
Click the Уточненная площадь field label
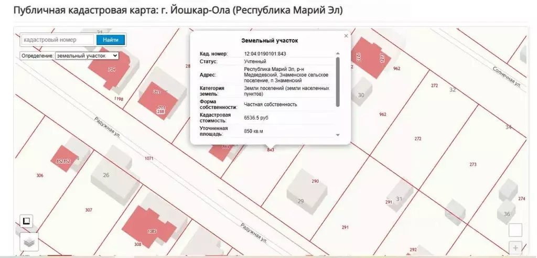[214, 131]
